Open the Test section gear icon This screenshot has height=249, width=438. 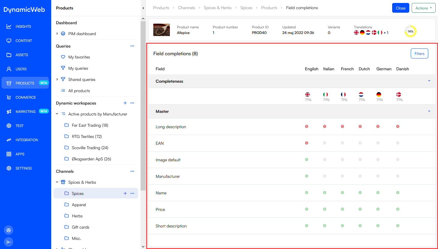(9, 126)
